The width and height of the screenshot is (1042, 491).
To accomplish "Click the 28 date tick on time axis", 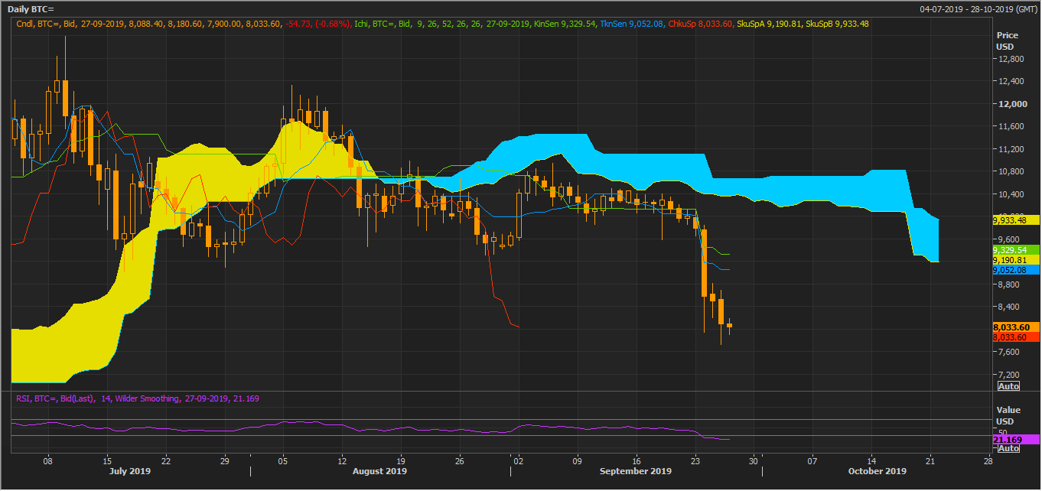I will tap(988, 461).
